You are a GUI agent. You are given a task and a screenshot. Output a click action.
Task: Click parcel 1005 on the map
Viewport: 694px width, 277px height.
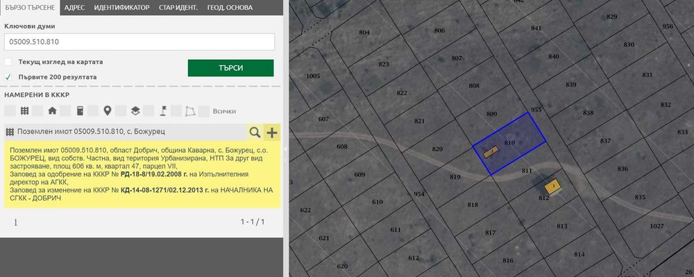312,76
